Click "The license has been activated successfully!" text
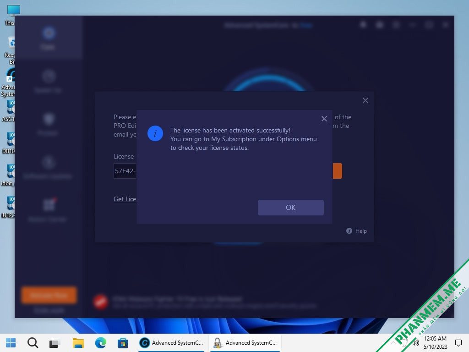The image size is (469, 352). pos(230,130)
